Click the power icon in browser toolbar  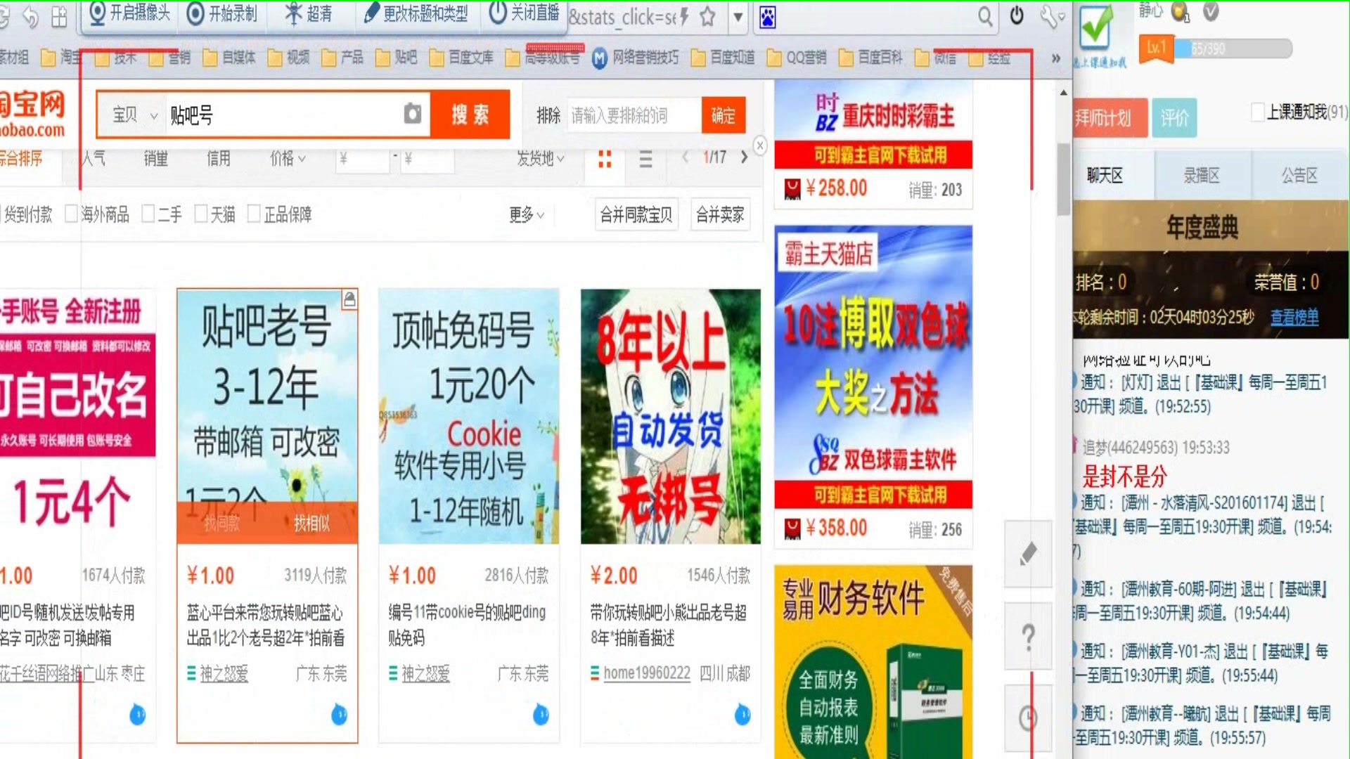(x=1017, y=15)
